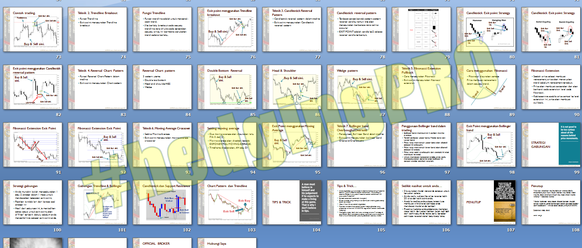Open the Head & Shoulder slide
Image resolution: width=582 pixels, height=248 pixels.
(292, 87)
